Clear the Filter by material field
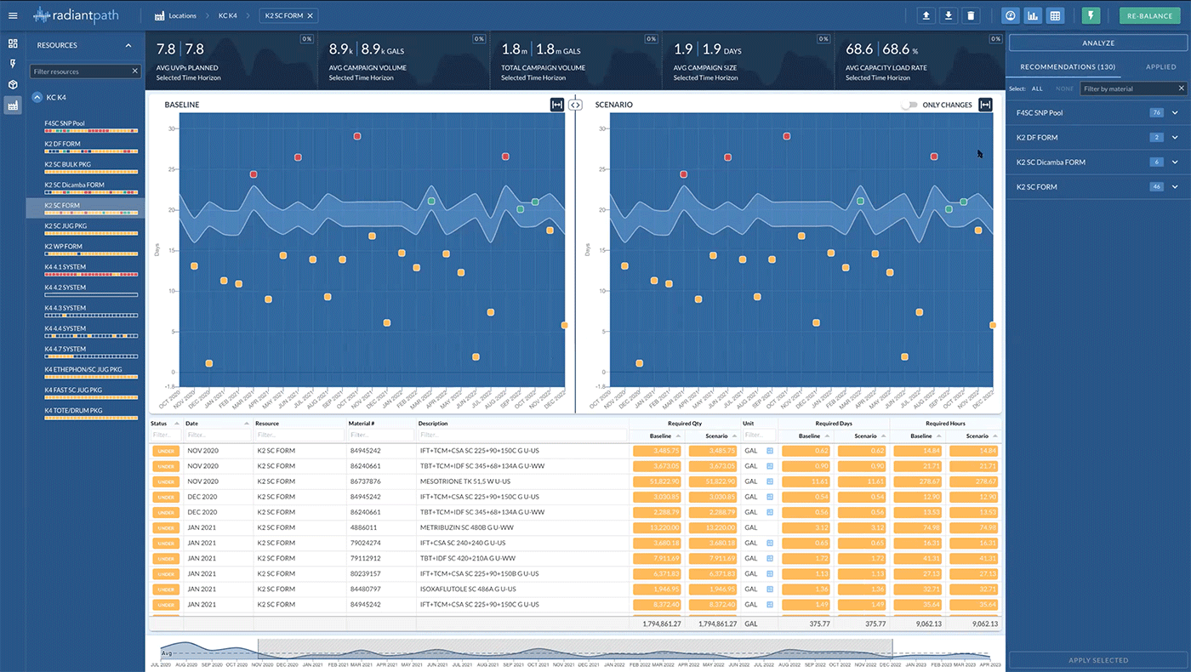This screenshot has width=1191, height=672. pos(1181,88)
